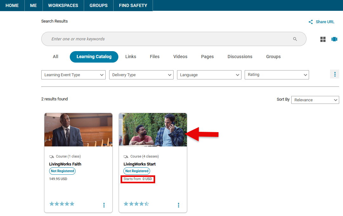Image resolution: width=343 pixels, height=216 pixels.
Task: Open the LivingWorks Start course title
Action: [140, 164]
